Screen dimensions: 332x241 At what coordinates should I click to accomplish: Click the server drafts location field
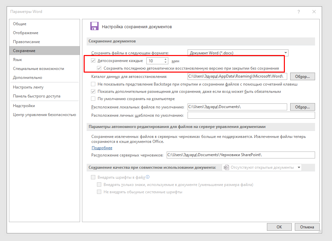[x=241, y=155]
